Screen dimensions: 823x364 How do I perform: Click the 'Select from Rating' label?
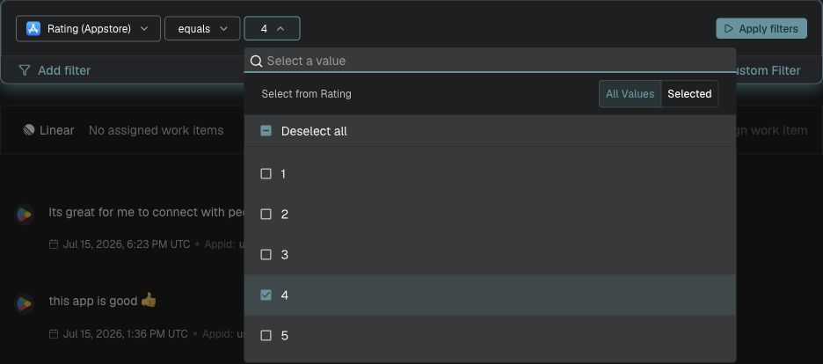pos(307,94)
